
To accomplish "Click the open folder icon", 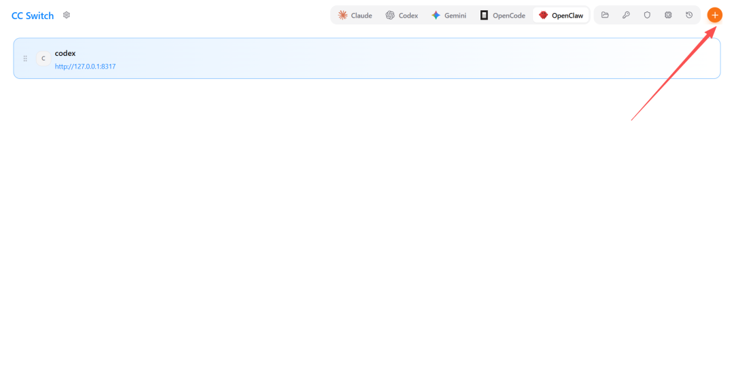I will point(605,15).
